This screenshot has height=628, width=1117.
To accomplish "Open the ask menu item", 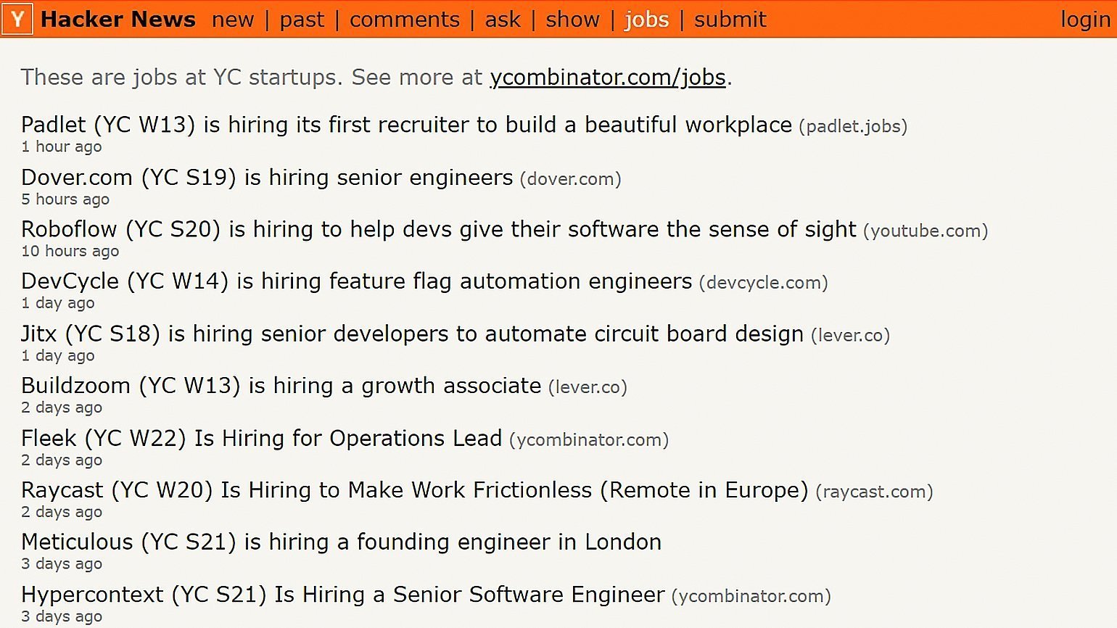I will coord(503,20).
